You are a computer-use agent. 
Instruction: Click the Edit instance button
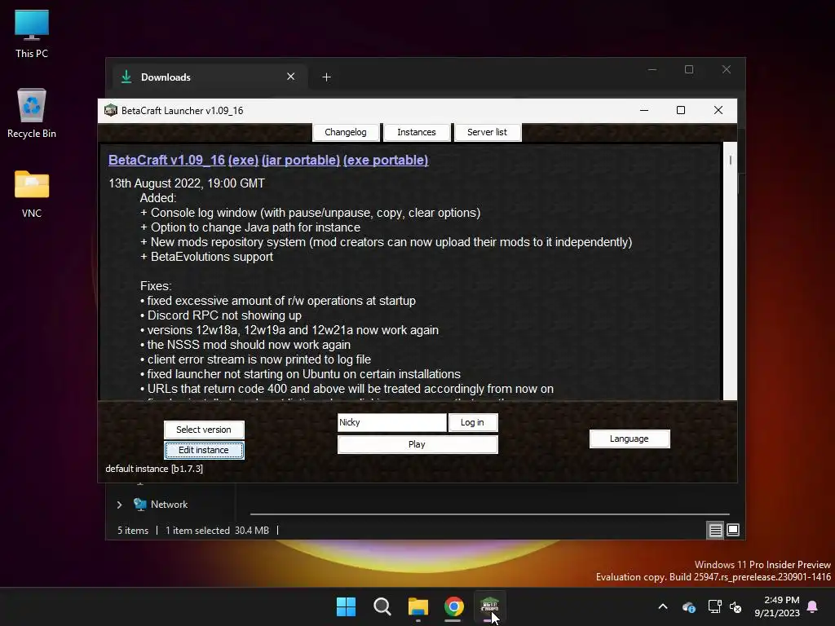coord(204,450)
